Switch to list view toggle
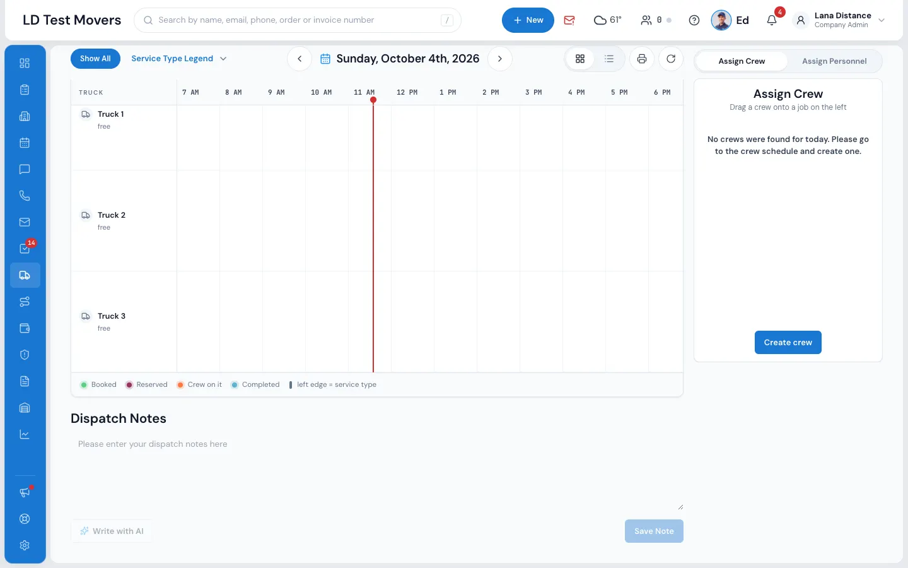This screenshot has width=908, height=568. click(609, 59)
